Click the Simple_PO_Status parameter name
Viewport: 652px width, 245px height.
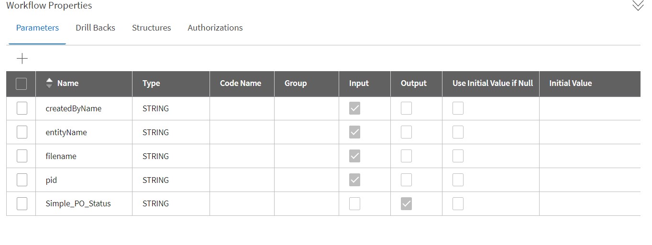pyautogui.click(x=78, y=204)
